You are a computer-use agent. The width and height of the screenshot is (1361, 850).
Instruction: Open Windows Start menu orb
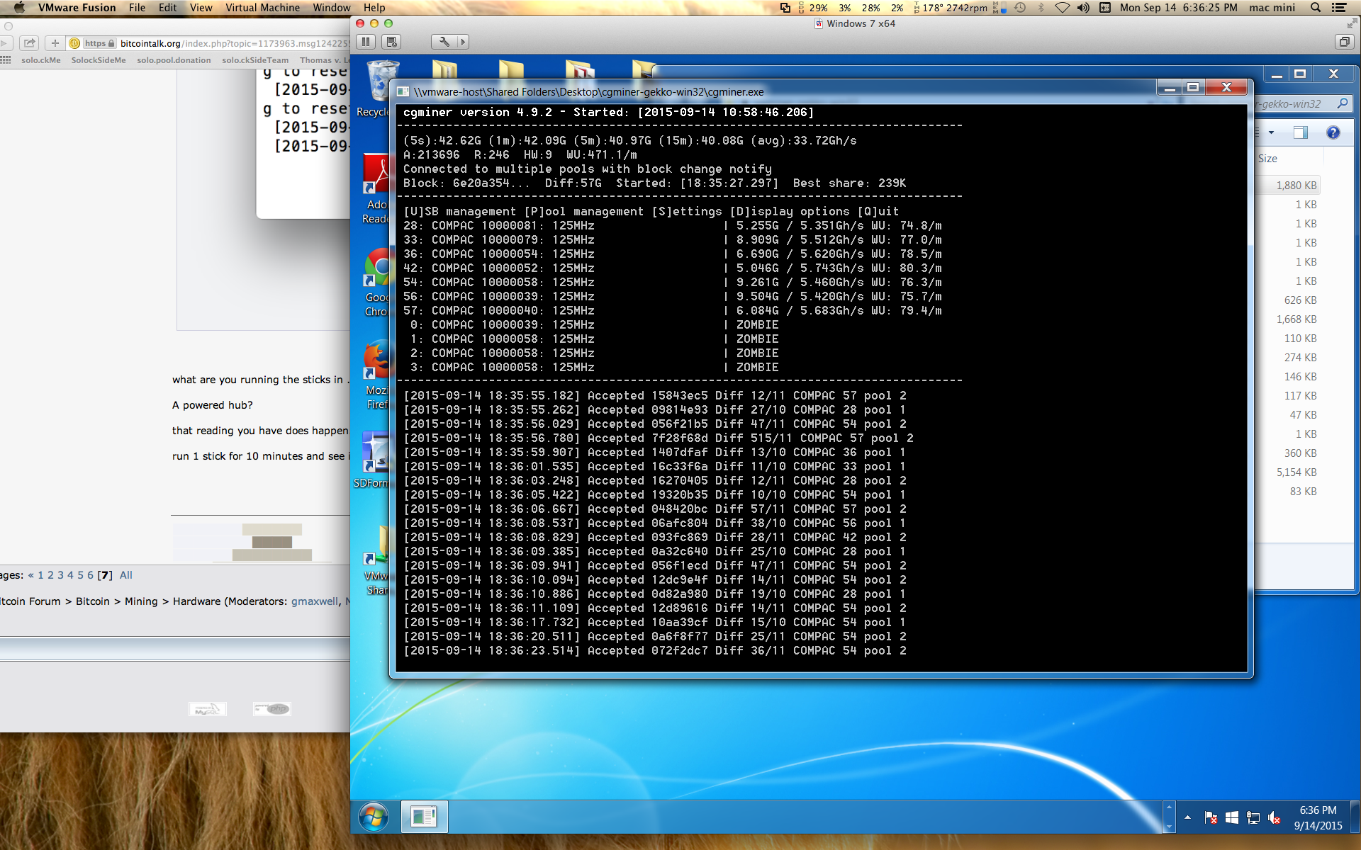tap(374, 817)
